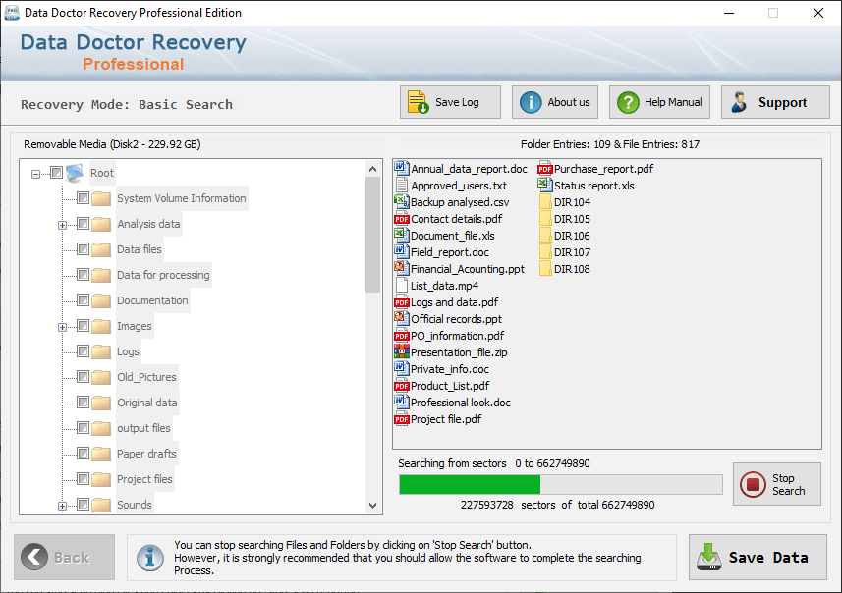Image resolution: width=842 pixels, height=593 pixels.
Task: Click the app icon in the title bar
Action: coord(12,13)
